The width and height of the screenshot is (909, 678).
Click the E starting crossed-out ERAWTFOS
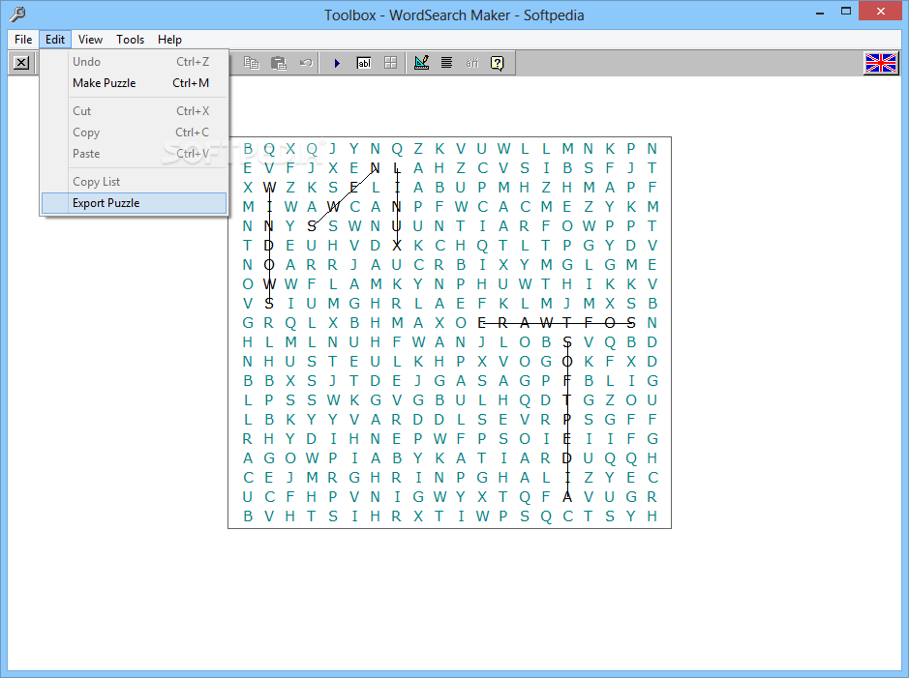[x=482, y=322]
